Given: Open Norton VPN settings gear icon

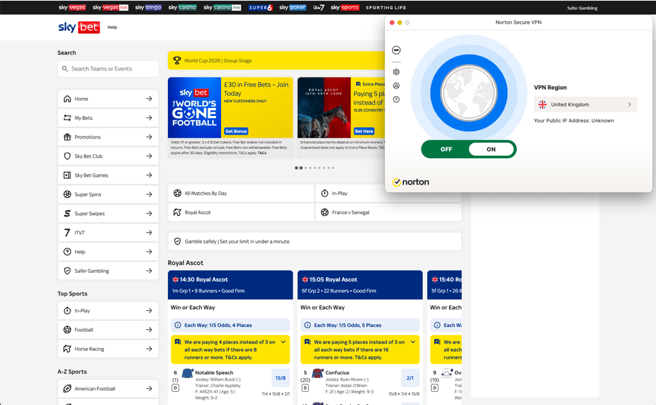Looking at the screenshot, I should [396, 72].
